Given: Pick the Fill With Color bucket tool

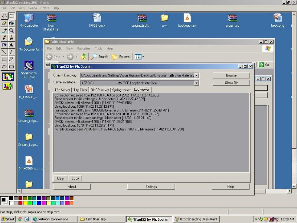Looking at the screenshot, I should pos(12,23).
